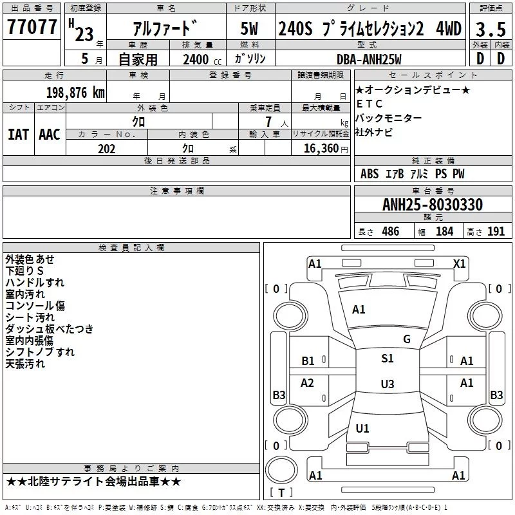This screenshot has height=515, width=515.
Task: Select color number 202
Action: [106, 149]
